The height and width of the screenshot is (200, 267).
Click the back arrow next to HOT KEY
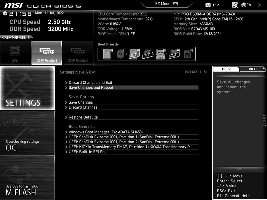[x=205, y=72]
